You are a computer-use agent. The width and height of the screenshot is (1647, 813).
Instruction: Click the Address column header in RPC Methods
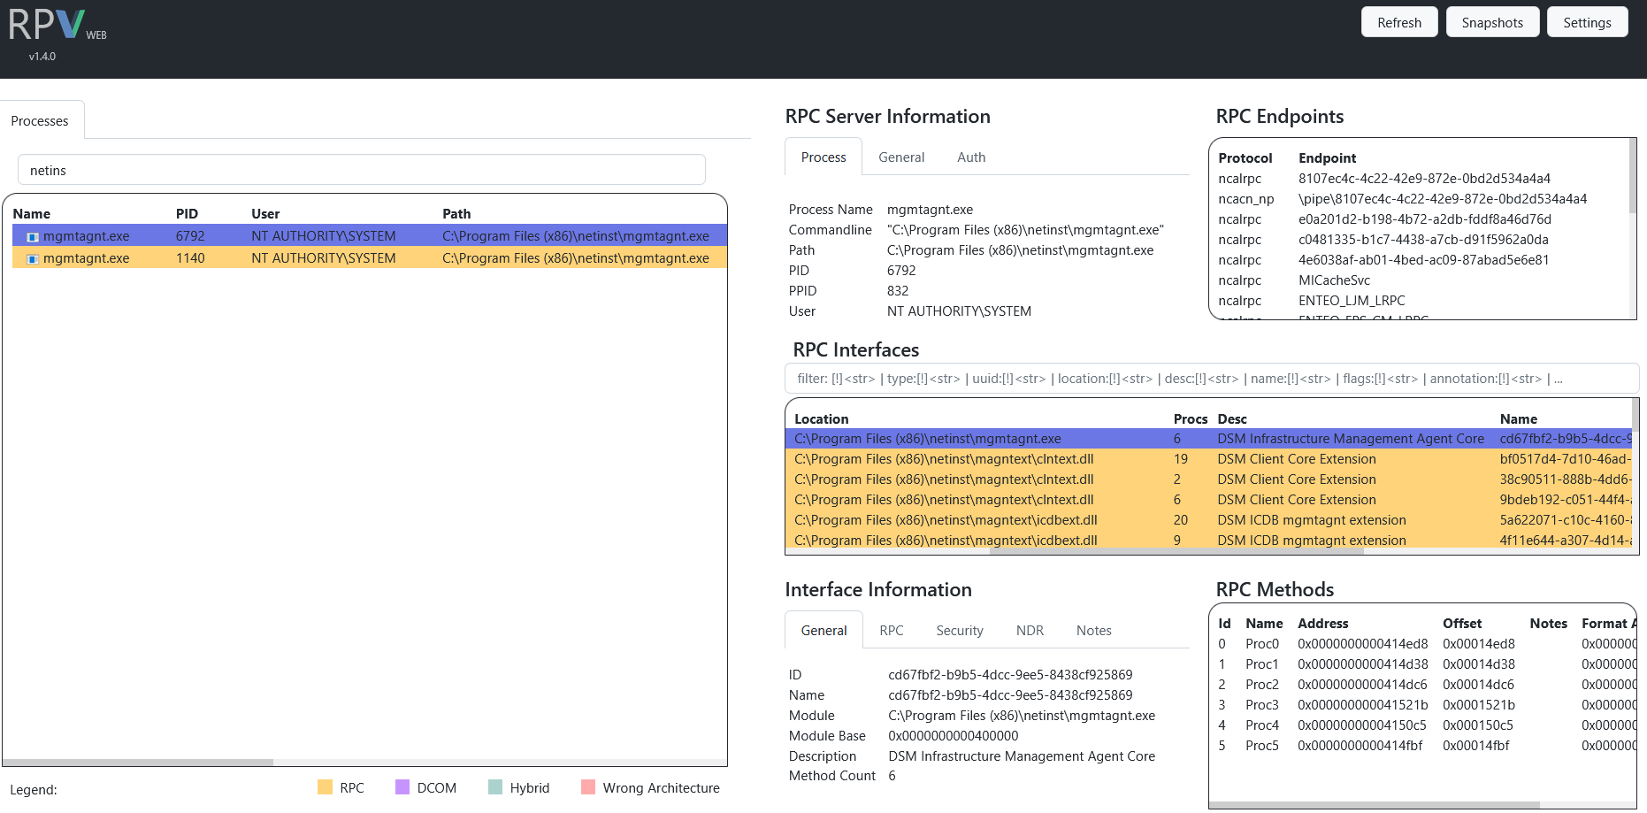(x=1322, y=623)
